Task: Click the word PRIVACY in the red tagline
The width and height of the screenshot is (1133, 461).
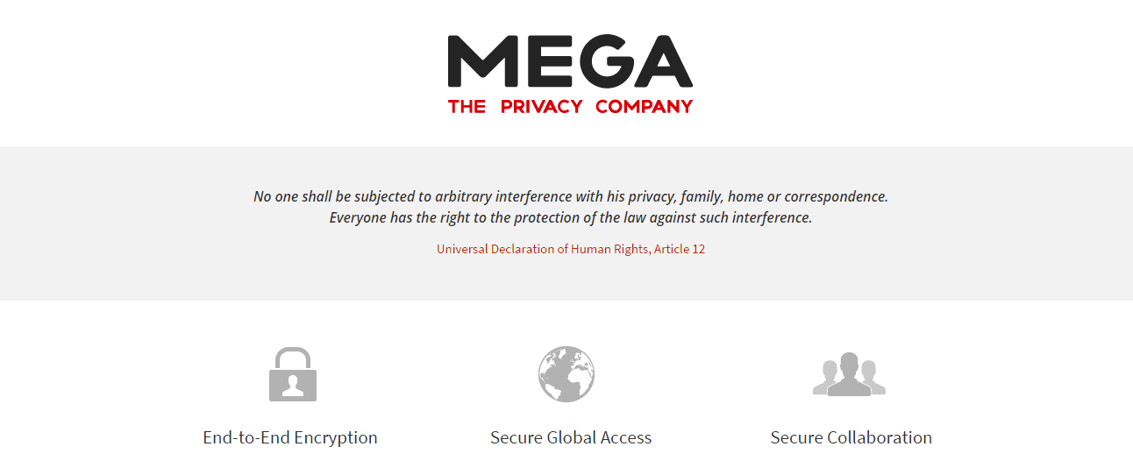Action: click(542, 107)
